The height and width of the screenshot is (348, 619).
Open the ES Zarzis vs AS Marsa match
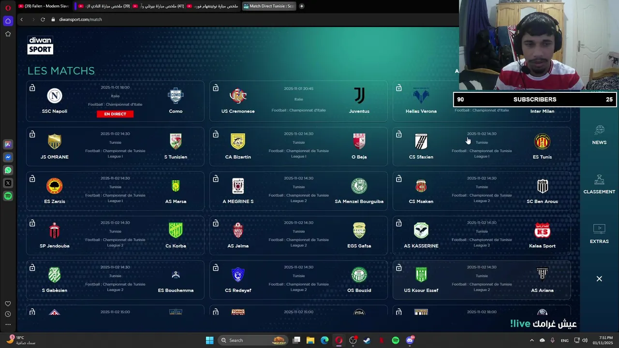click(115, 191)
